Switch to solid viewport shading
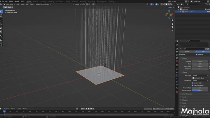The image size is (210, 118). (x=166, y=4)
